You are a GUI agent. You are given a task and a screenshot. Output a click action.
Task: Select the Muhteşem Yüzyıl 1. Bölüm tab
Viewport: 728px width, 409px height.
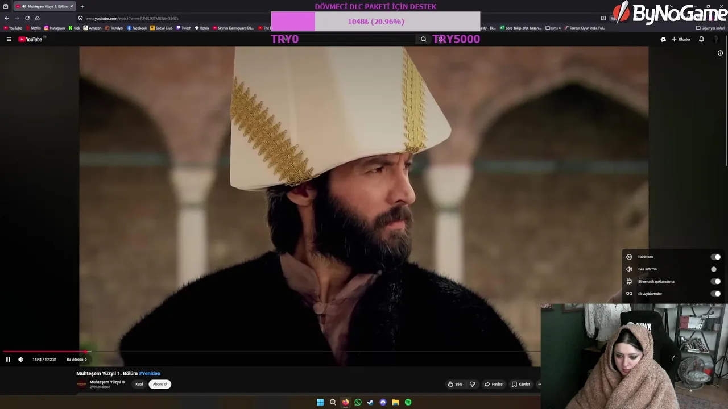[44, 6]
